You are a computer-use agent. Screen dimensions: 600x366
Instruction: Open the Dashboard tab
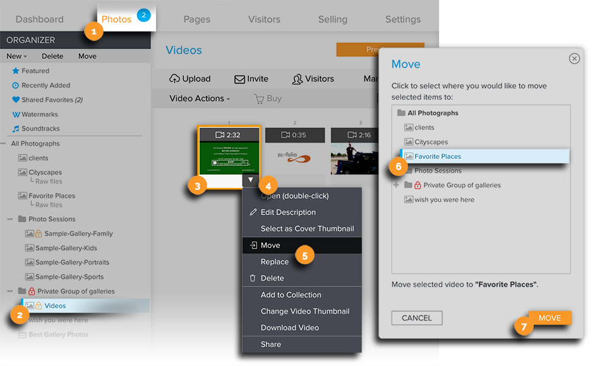[40, 19]
